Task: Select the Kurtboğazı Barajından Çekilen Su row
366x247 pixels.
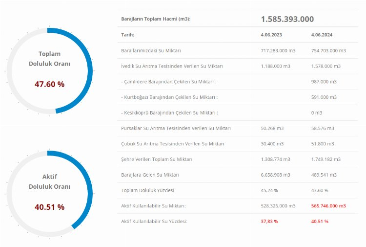Action: tap(169, 97)
